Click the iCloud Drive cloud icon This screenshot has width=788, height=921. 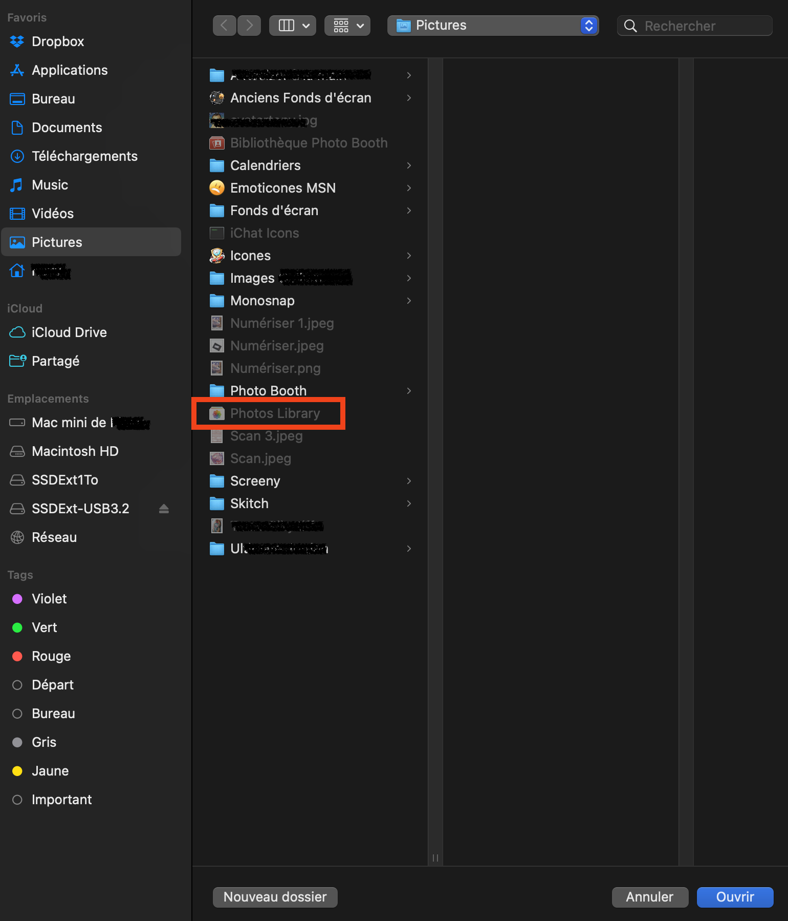(17, 332)
